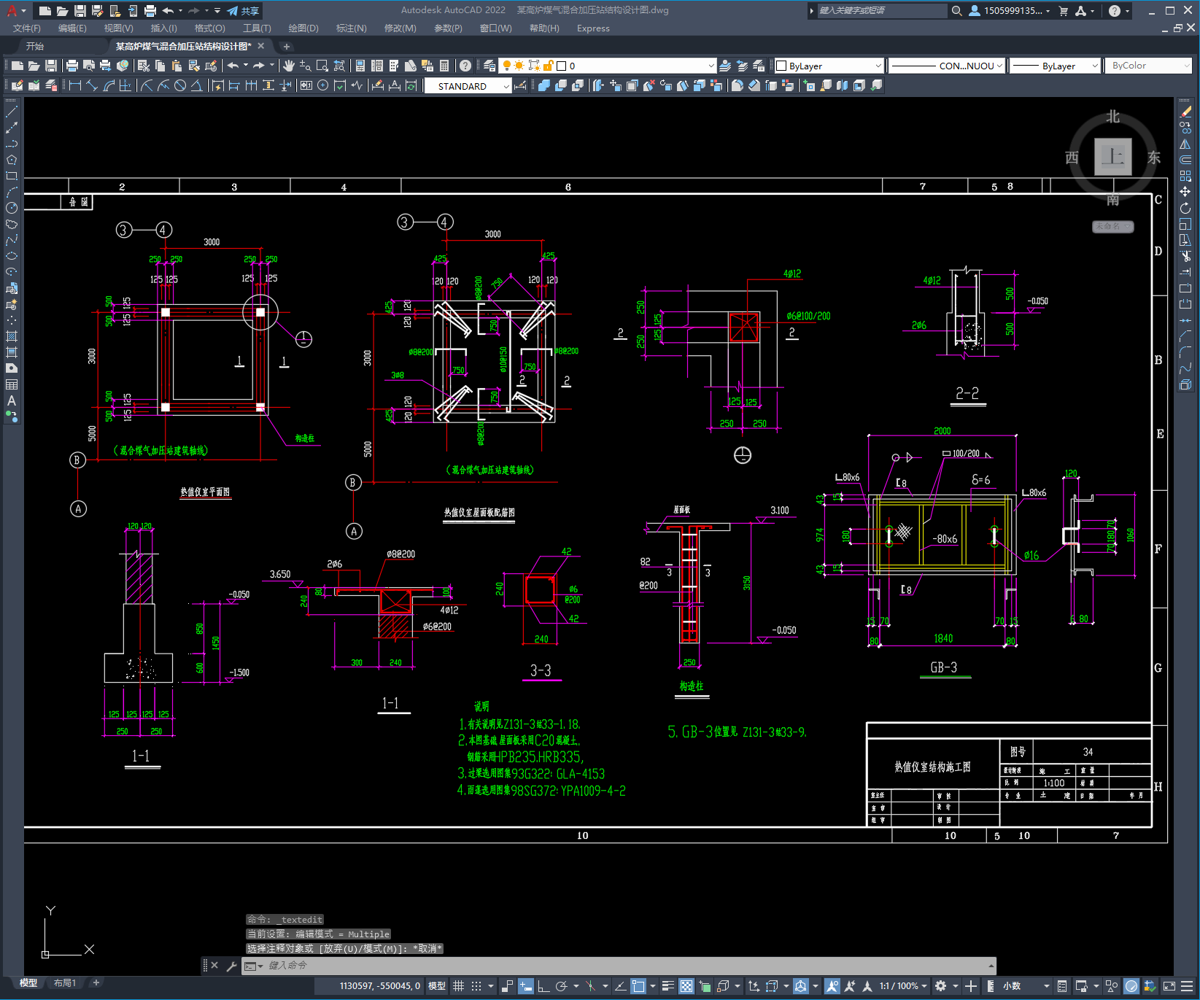Select the Angular dimension tool
This screenshot has width=1200, height=1000.
click(x=196, y=86)
